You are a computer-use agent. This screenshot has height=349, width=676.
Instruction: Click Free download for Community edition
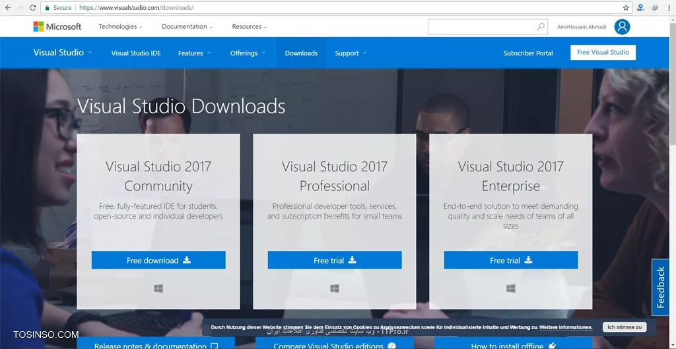(158, 260)
